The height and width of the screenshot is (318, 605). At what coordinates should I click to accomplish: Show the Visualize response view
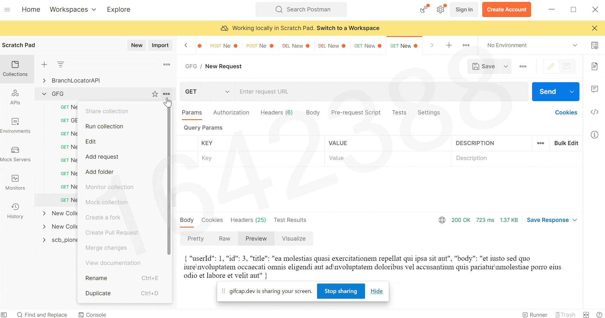[294, 239]
